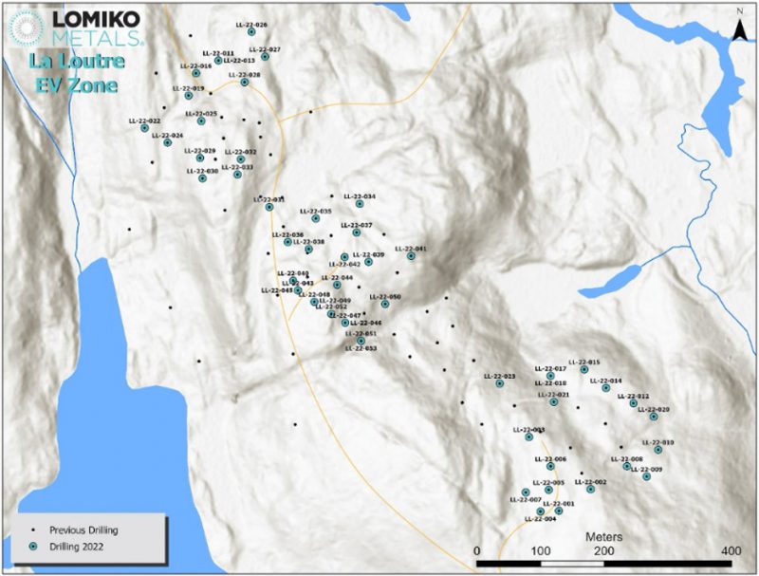The height and width of the screenshot is (576, 759).
Task: Click the LL-22-006 drill hole marker
Action: point(550,466)
